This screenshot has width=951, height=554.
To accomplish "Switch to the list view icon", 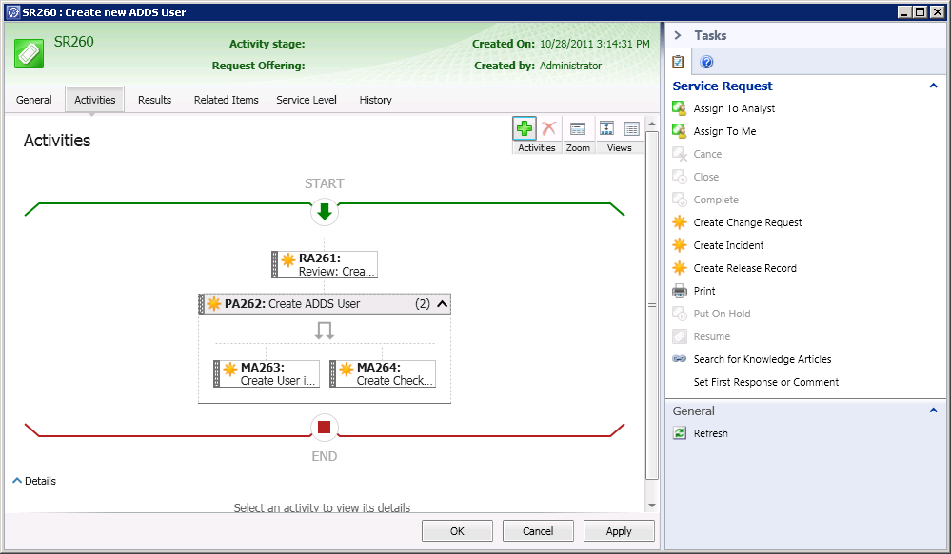I will (631, 129).
